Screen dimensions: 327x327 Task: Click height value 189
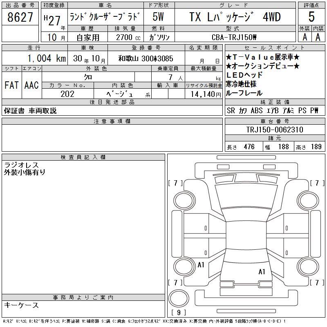pyautogui.click(x=316, y=147)
